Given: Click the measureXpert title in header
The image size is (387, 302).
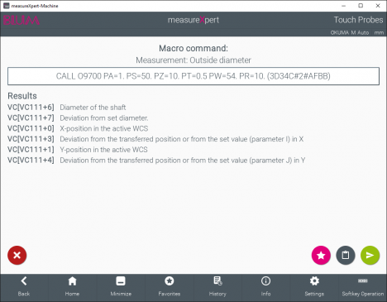Looking at the screenshot, I should [x=193, y=20].
